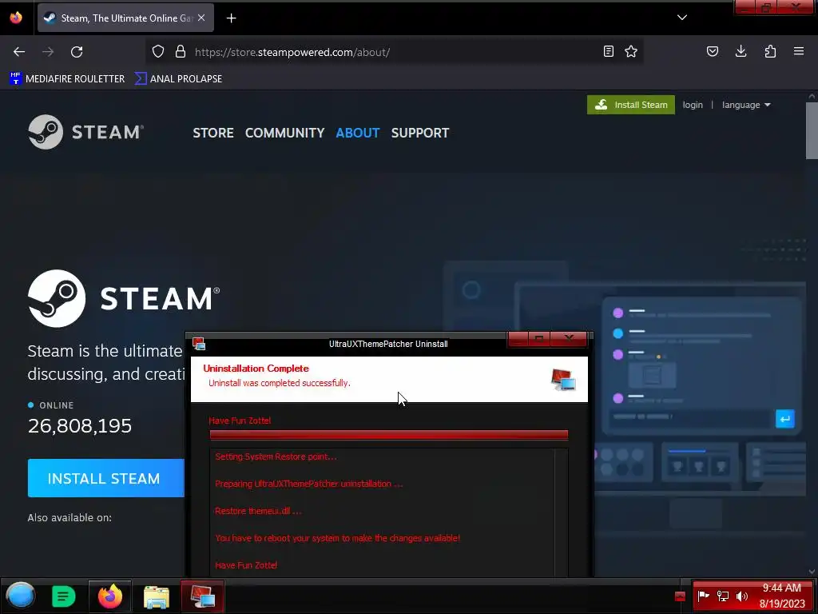The image size is (818, 614).
Task: Show hidden tray icons arrow
Action: click(680, 596)
